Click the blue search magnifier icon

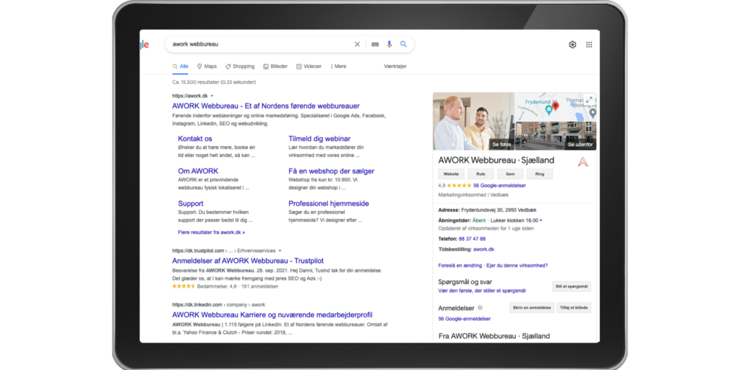403,44
